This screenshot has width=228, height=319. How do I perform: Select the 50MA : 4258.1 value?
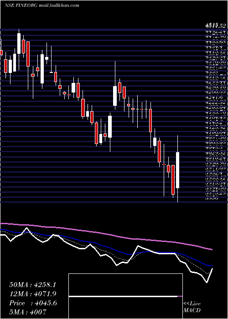(x=32, y=285)
